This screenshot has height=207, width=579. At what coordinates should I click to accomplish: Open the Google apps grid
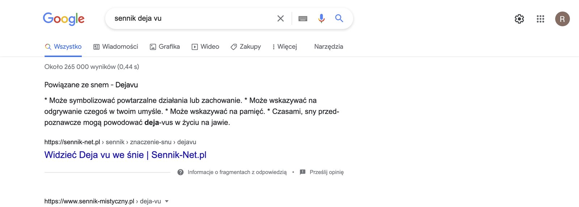tap(540, 19)
